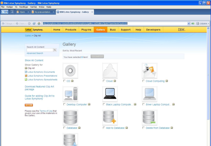
Task: Open the Handlinger menu
Action: [24, 7]
